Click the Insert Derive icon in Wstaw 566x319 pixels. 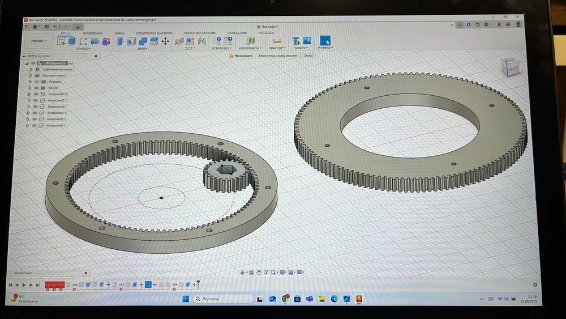point(296,41)
